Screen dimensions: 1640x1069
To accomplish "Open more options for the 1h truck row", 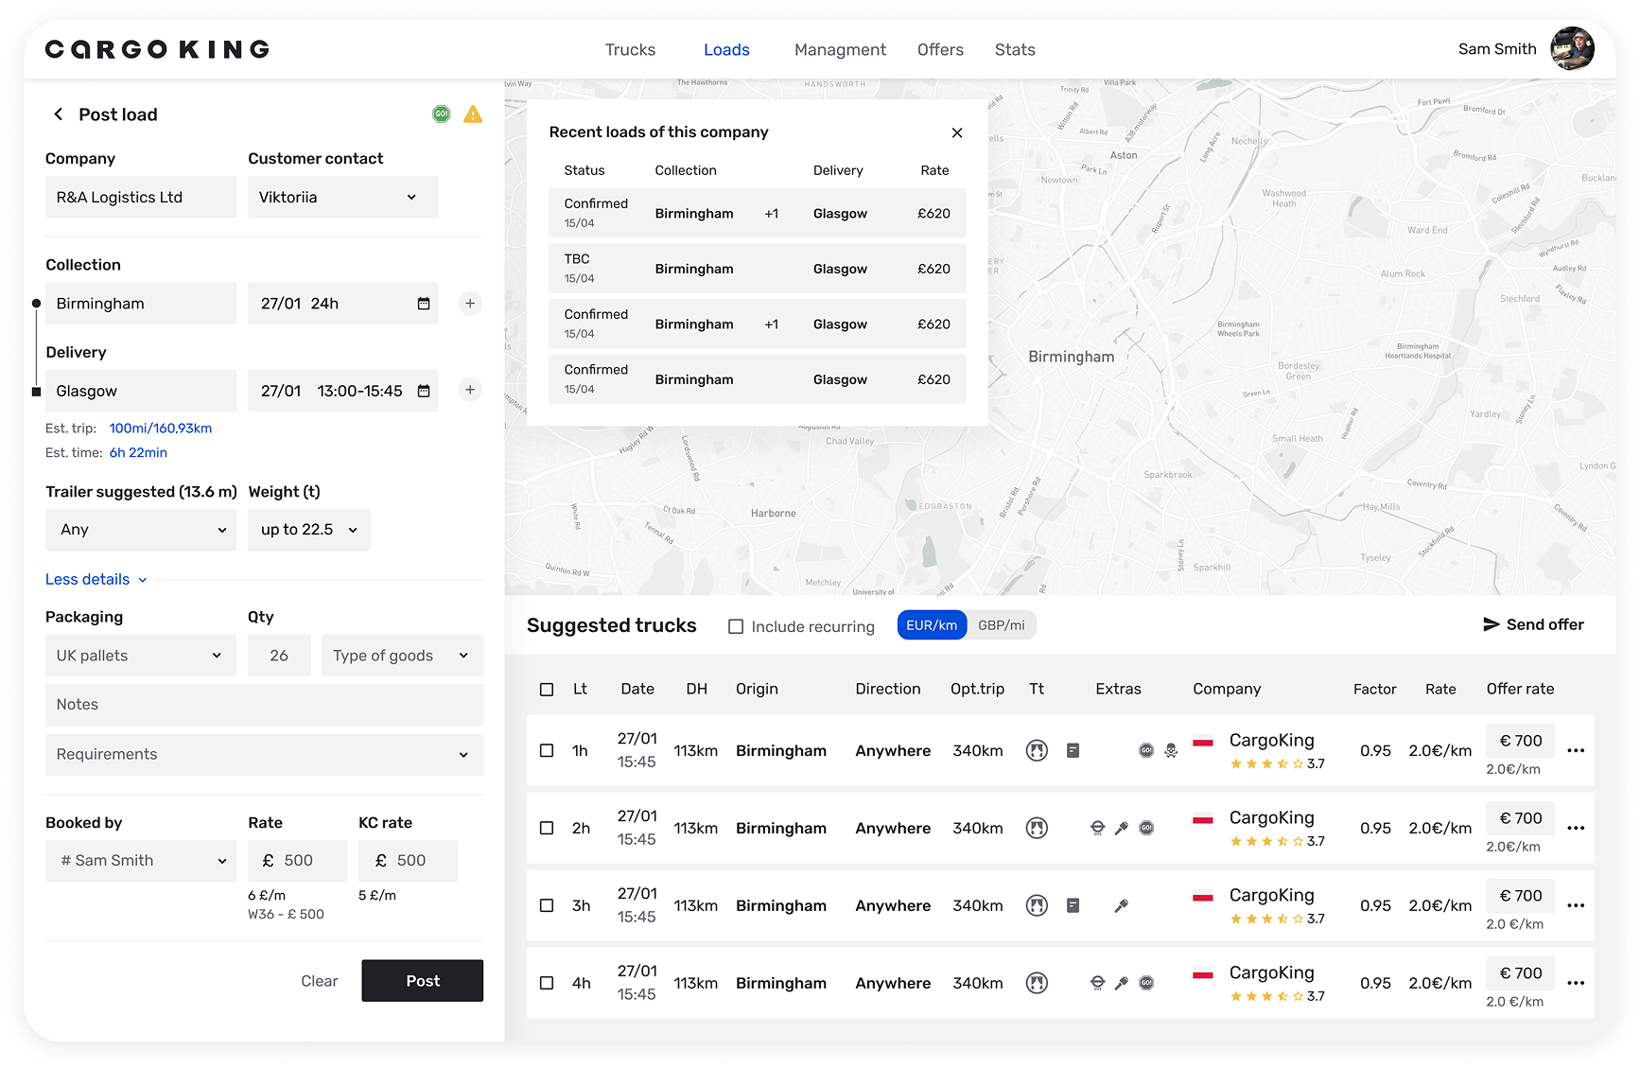I will coord(1575,750).
